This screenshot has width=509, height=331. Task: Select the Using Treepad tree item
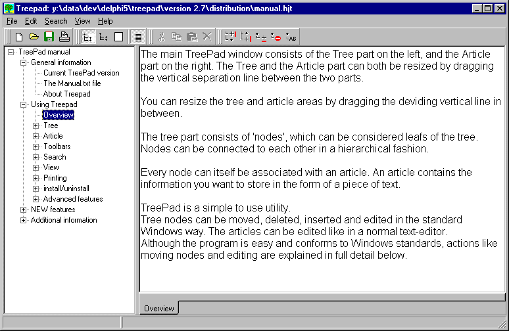click(54, 104)
